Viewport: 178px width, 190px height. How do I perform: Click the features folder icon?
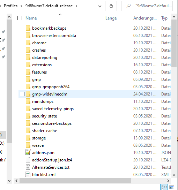coord(28,72)
